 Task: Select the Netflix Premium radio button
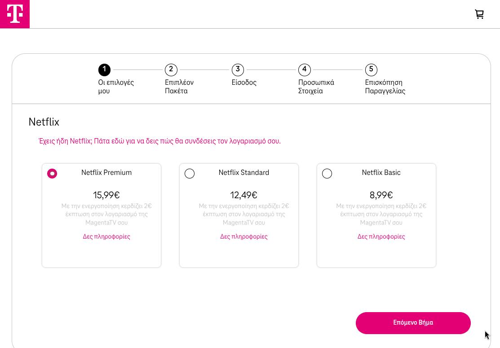[x=52, y=174]
